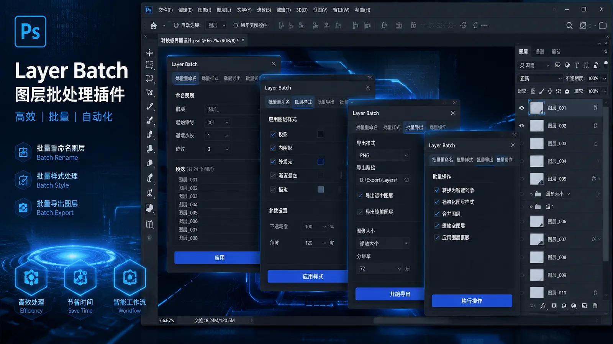
Task: Select the Move tool in the toolbox
Action: [x=150, y=53]
